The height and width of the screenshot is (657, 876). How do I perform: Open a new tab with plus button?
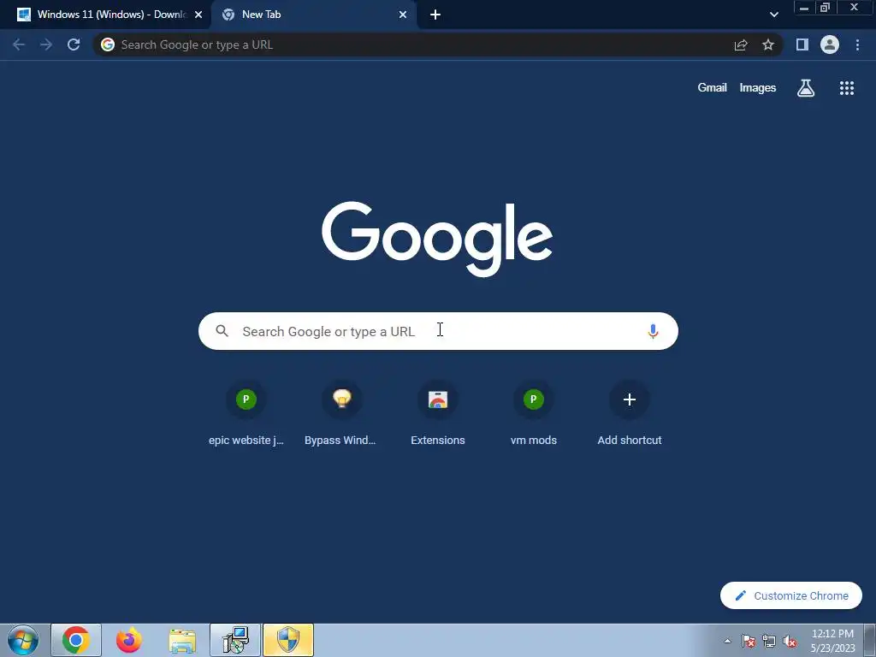coord(435,15)
